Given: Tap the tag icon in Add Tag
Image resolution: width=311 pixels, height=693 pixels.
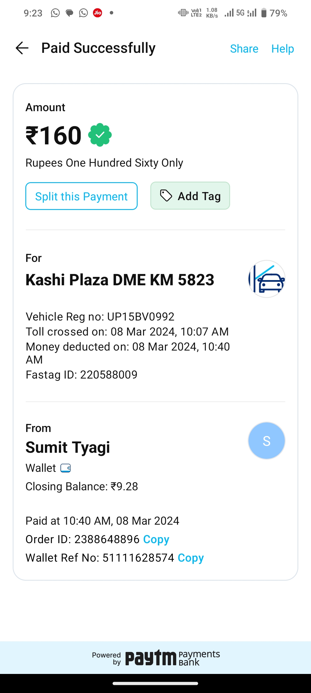Looking at the screenshot, I should (166, 196).
